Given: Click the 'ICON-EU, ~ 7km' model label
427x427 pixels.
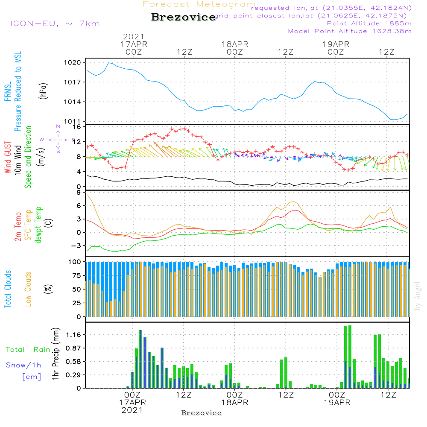Looking at the screenshot, I should (55, 23).
